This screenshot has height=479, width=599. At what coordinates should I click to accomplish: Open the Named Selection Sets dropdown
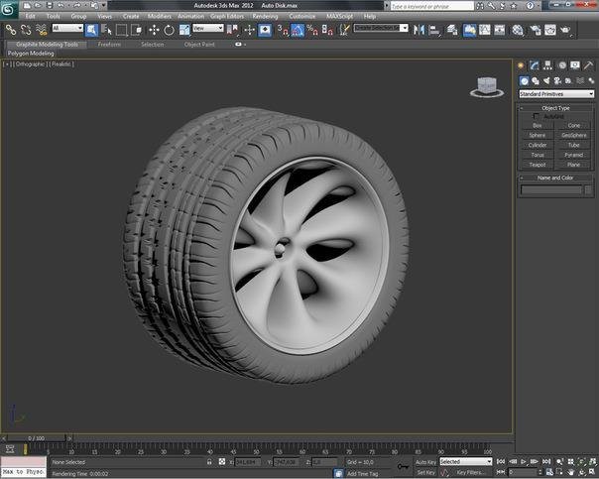[381, 28]
